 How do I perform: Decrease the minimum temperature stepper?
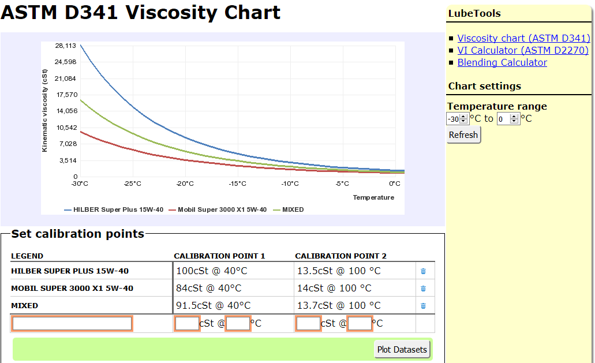pos(463,121)
